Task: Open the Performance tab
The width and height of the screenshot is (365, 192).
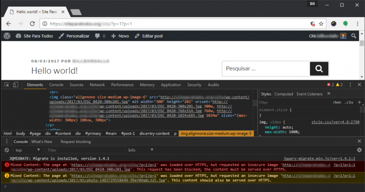Action: coord(122,84)
